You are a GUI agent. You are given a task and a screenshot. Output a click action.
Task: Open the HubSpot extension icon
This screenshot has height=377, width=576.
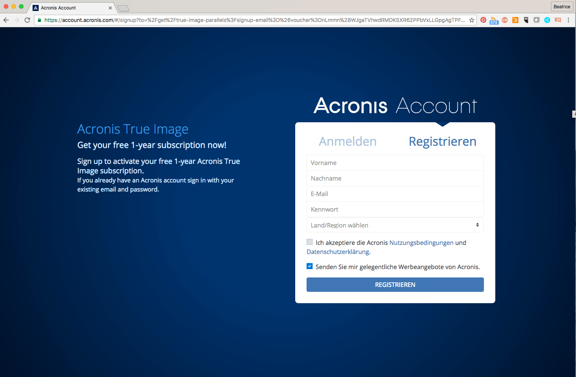pyautogui.click(x=515, y=20)
